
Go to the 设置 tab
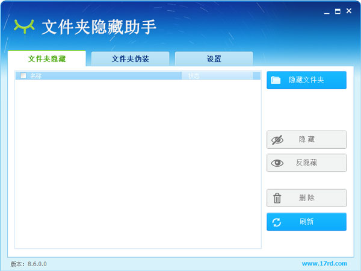click(214, 59)
